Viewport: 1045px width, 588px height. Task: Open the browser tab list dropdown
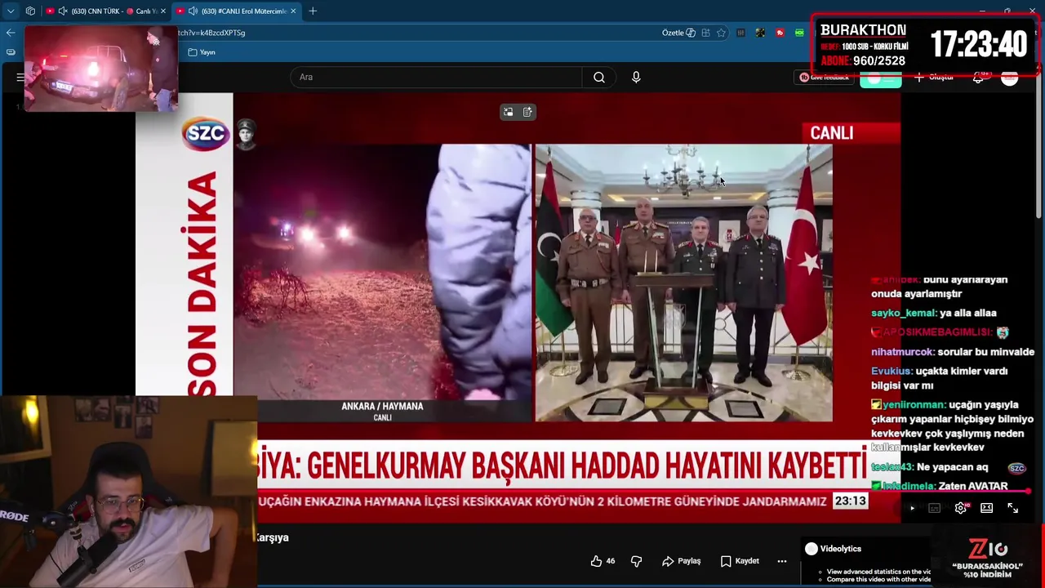pyautogui.click(x=11, y=11)
